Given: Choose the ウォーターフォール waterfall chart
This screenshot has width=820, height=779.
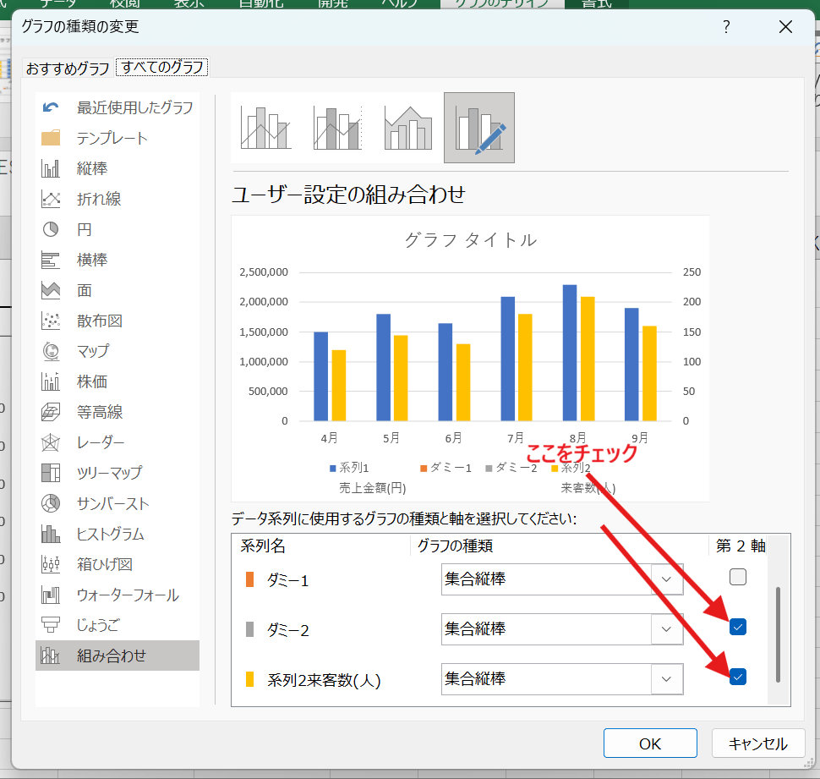Looking at the screenshot, I should pos(51,595).
